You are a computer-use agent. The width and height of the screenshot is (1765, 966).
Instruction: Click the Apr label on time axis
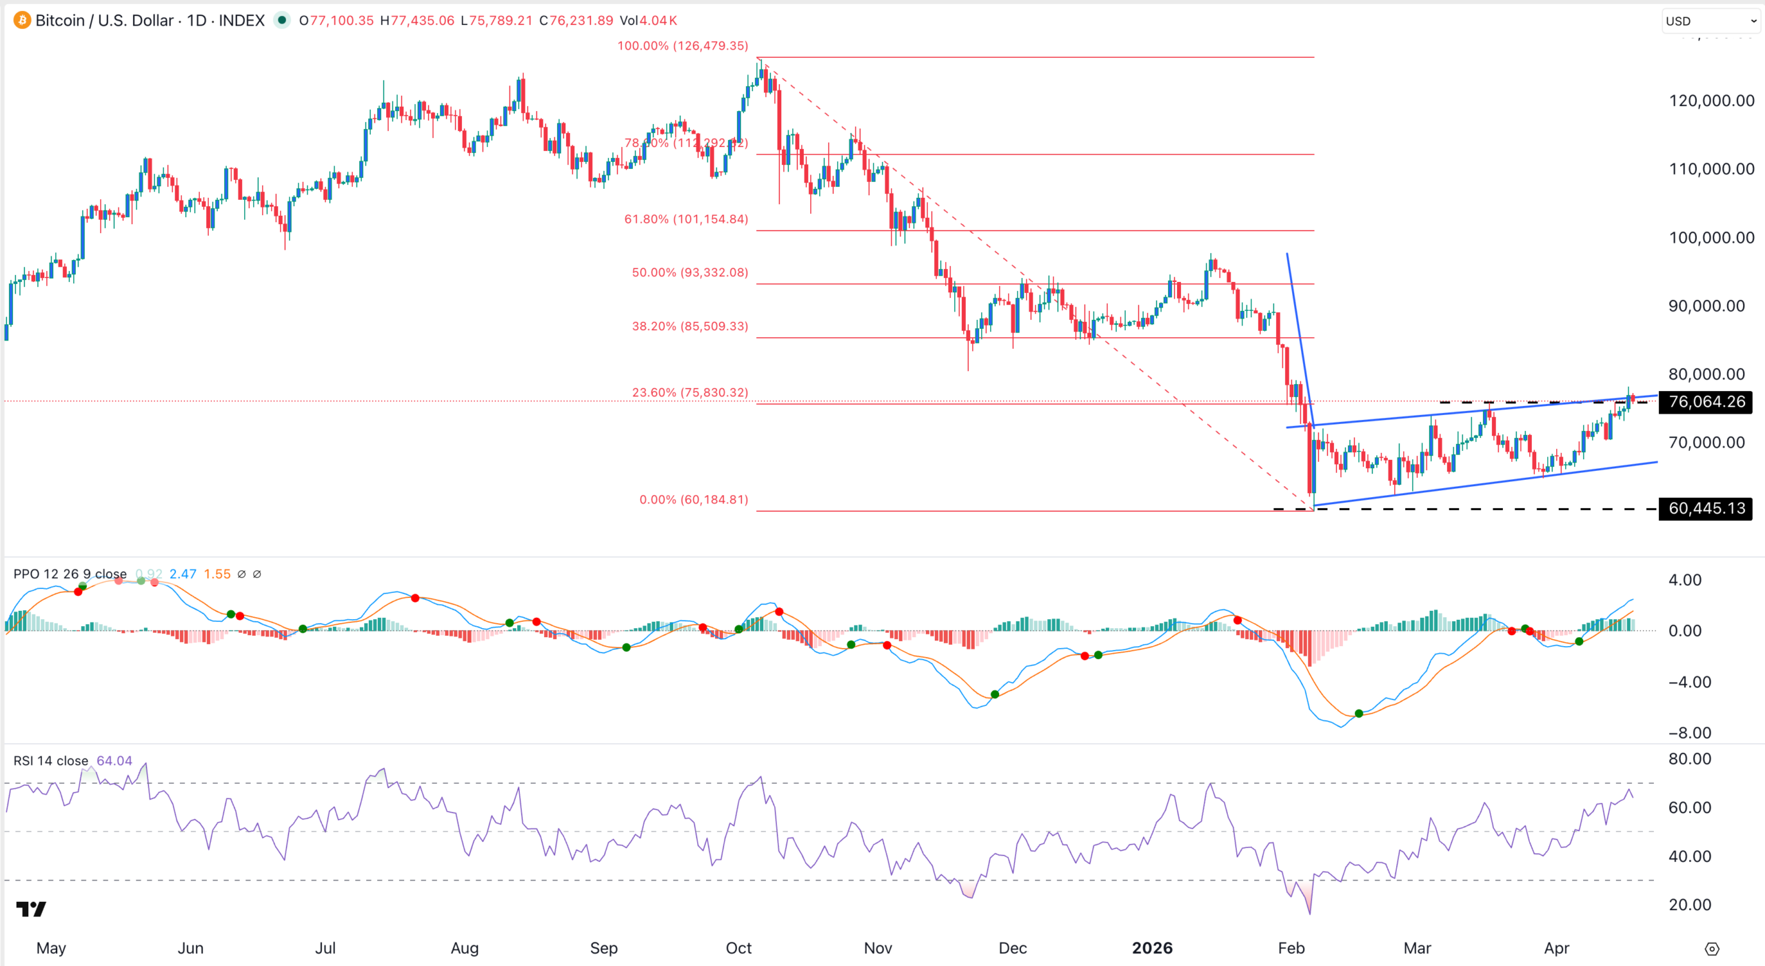1557,948
